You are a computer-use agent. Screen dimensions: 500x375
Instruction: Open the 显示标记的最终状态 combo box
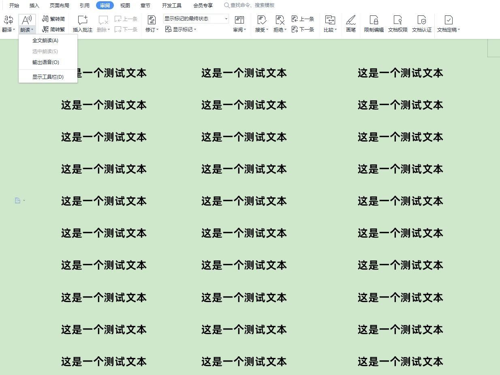(196, 19)
